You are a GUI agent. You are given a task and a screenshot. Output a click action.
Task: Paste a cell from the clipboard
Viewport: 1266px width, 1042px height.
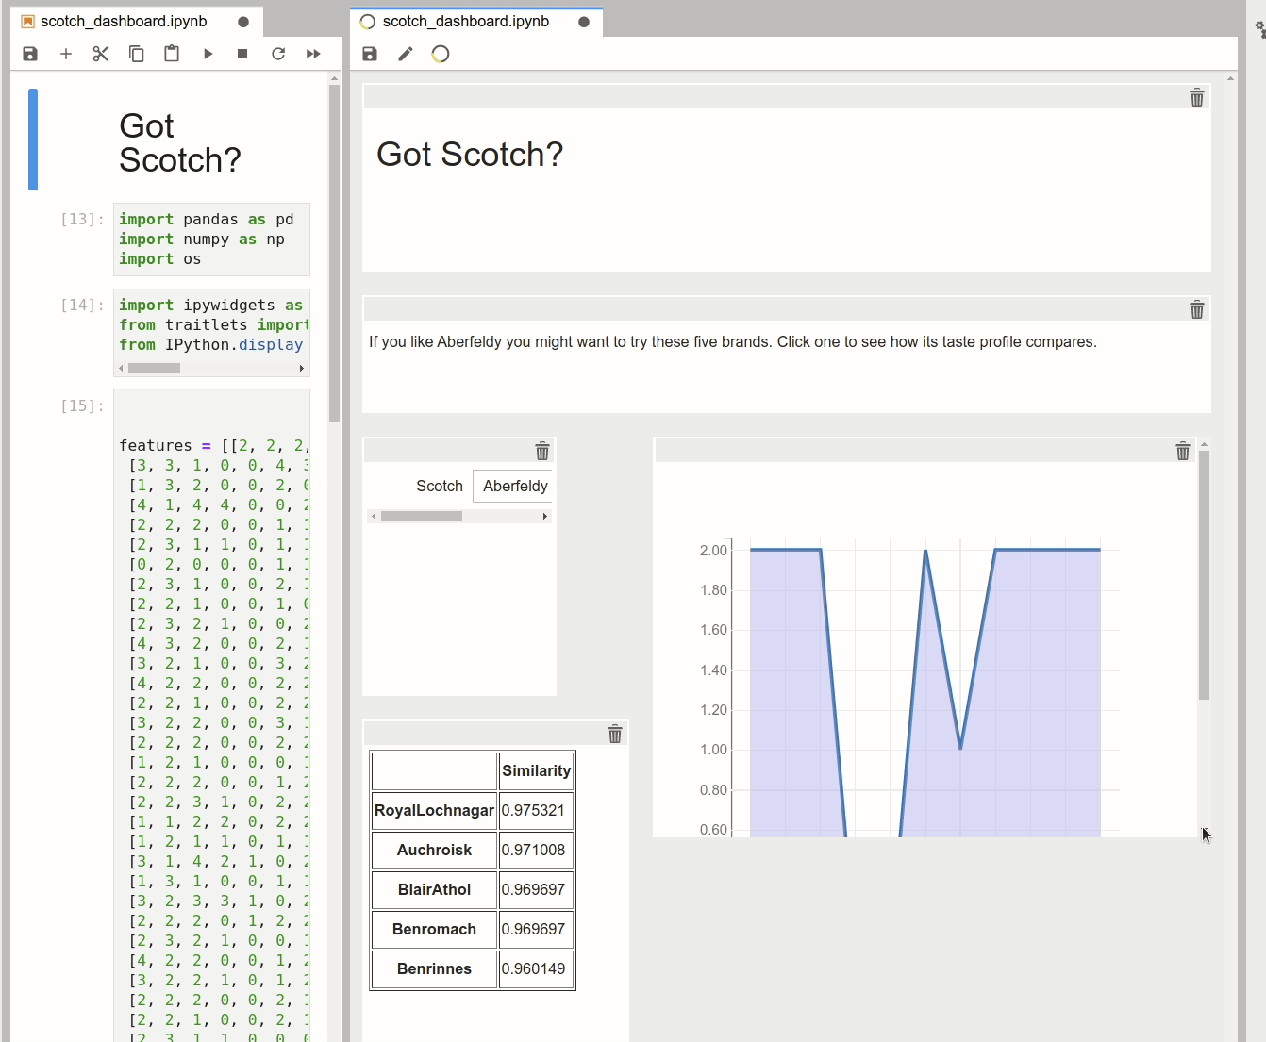(171, 54)
